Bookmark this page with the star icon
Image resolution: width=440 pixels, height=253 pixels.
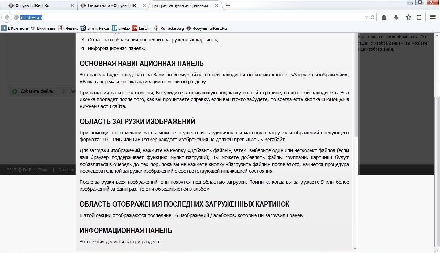click(409, 17)
